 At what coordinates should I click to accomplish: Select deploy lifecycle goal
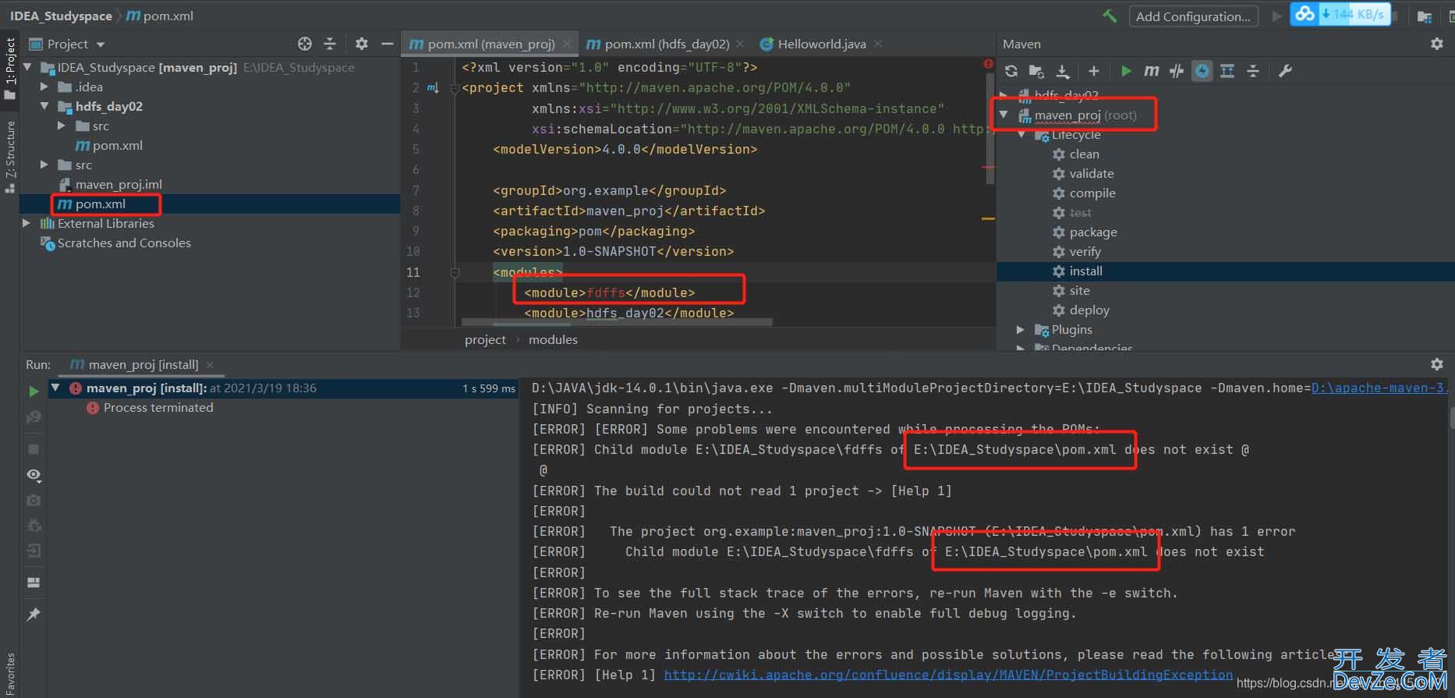(1089, 310)
